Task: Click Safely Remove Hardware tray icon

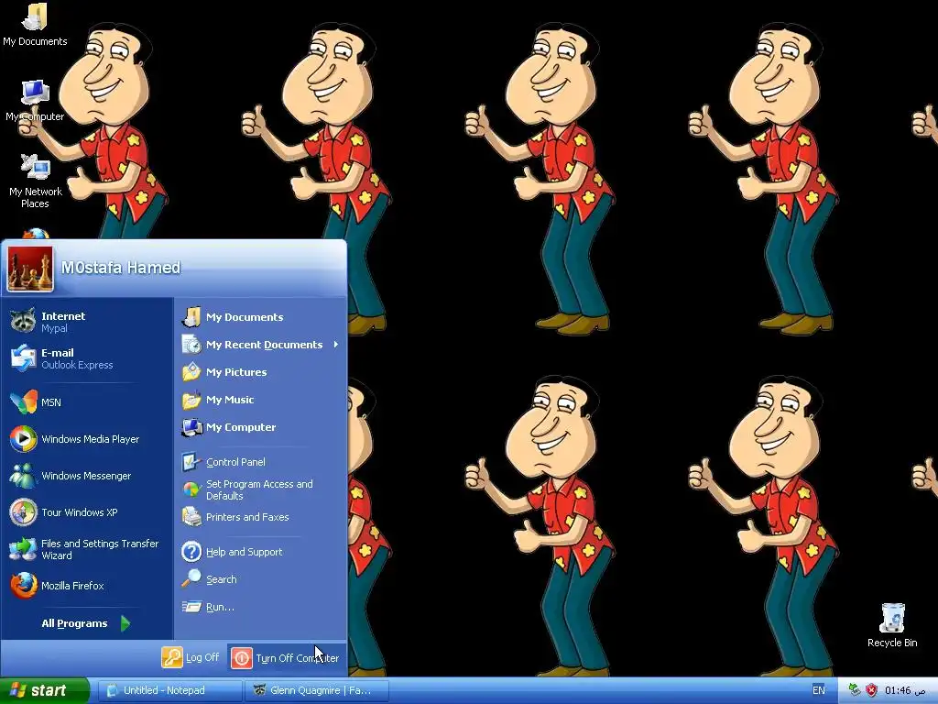Action: tap(855, 690)
